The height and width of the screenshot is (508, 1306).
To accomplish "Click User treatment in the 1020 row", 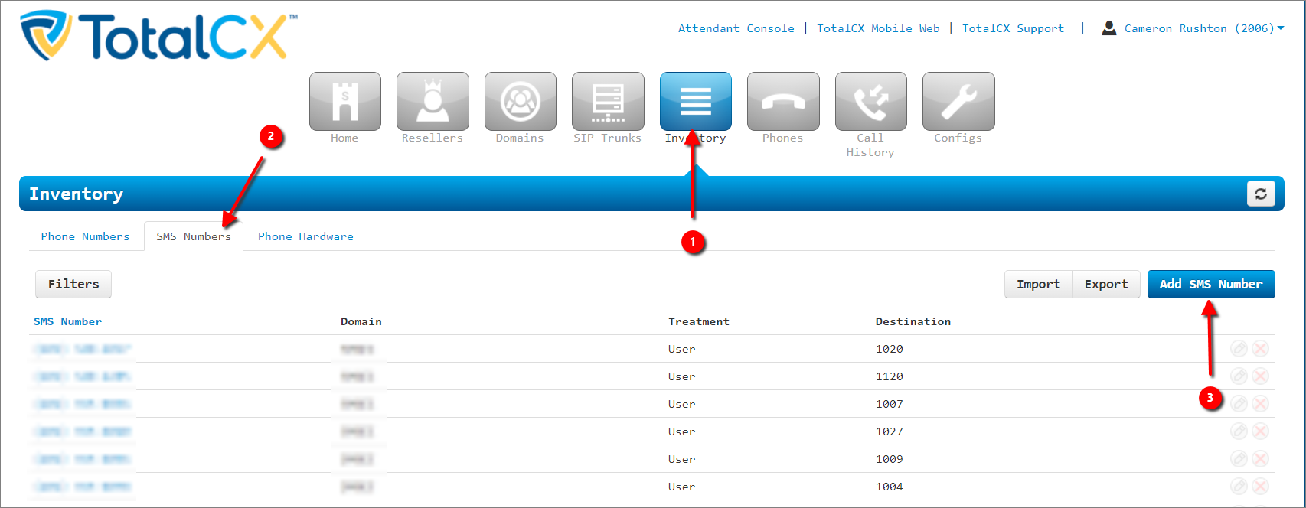I will 681,349.
